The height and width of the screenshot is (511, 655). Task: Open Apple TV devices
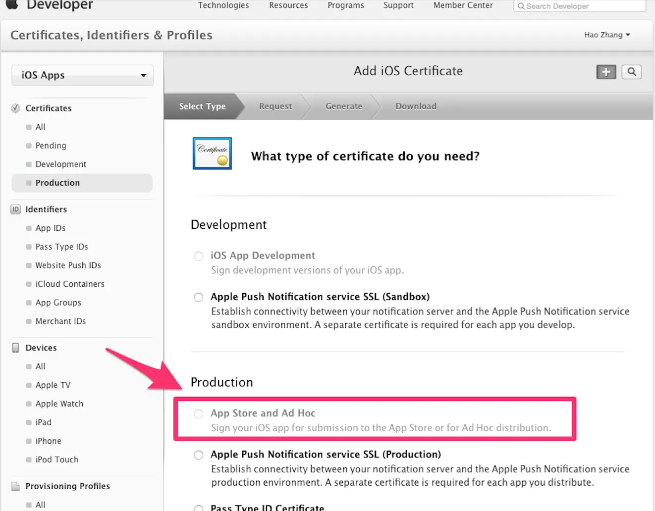[x=53, y=385]
